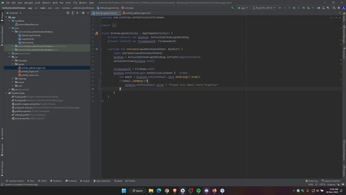Image resolution: width=346 pixels, height=195 pixels.
Task: Toggle the Version Control tool window
Action: point(15,181)
